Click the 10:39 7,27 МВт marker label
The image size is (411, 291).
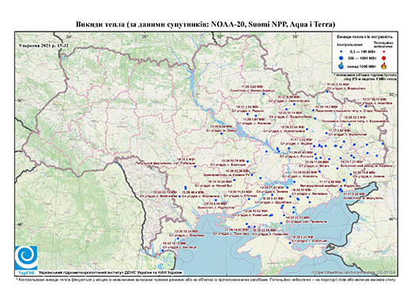click(x=352, y=161)
